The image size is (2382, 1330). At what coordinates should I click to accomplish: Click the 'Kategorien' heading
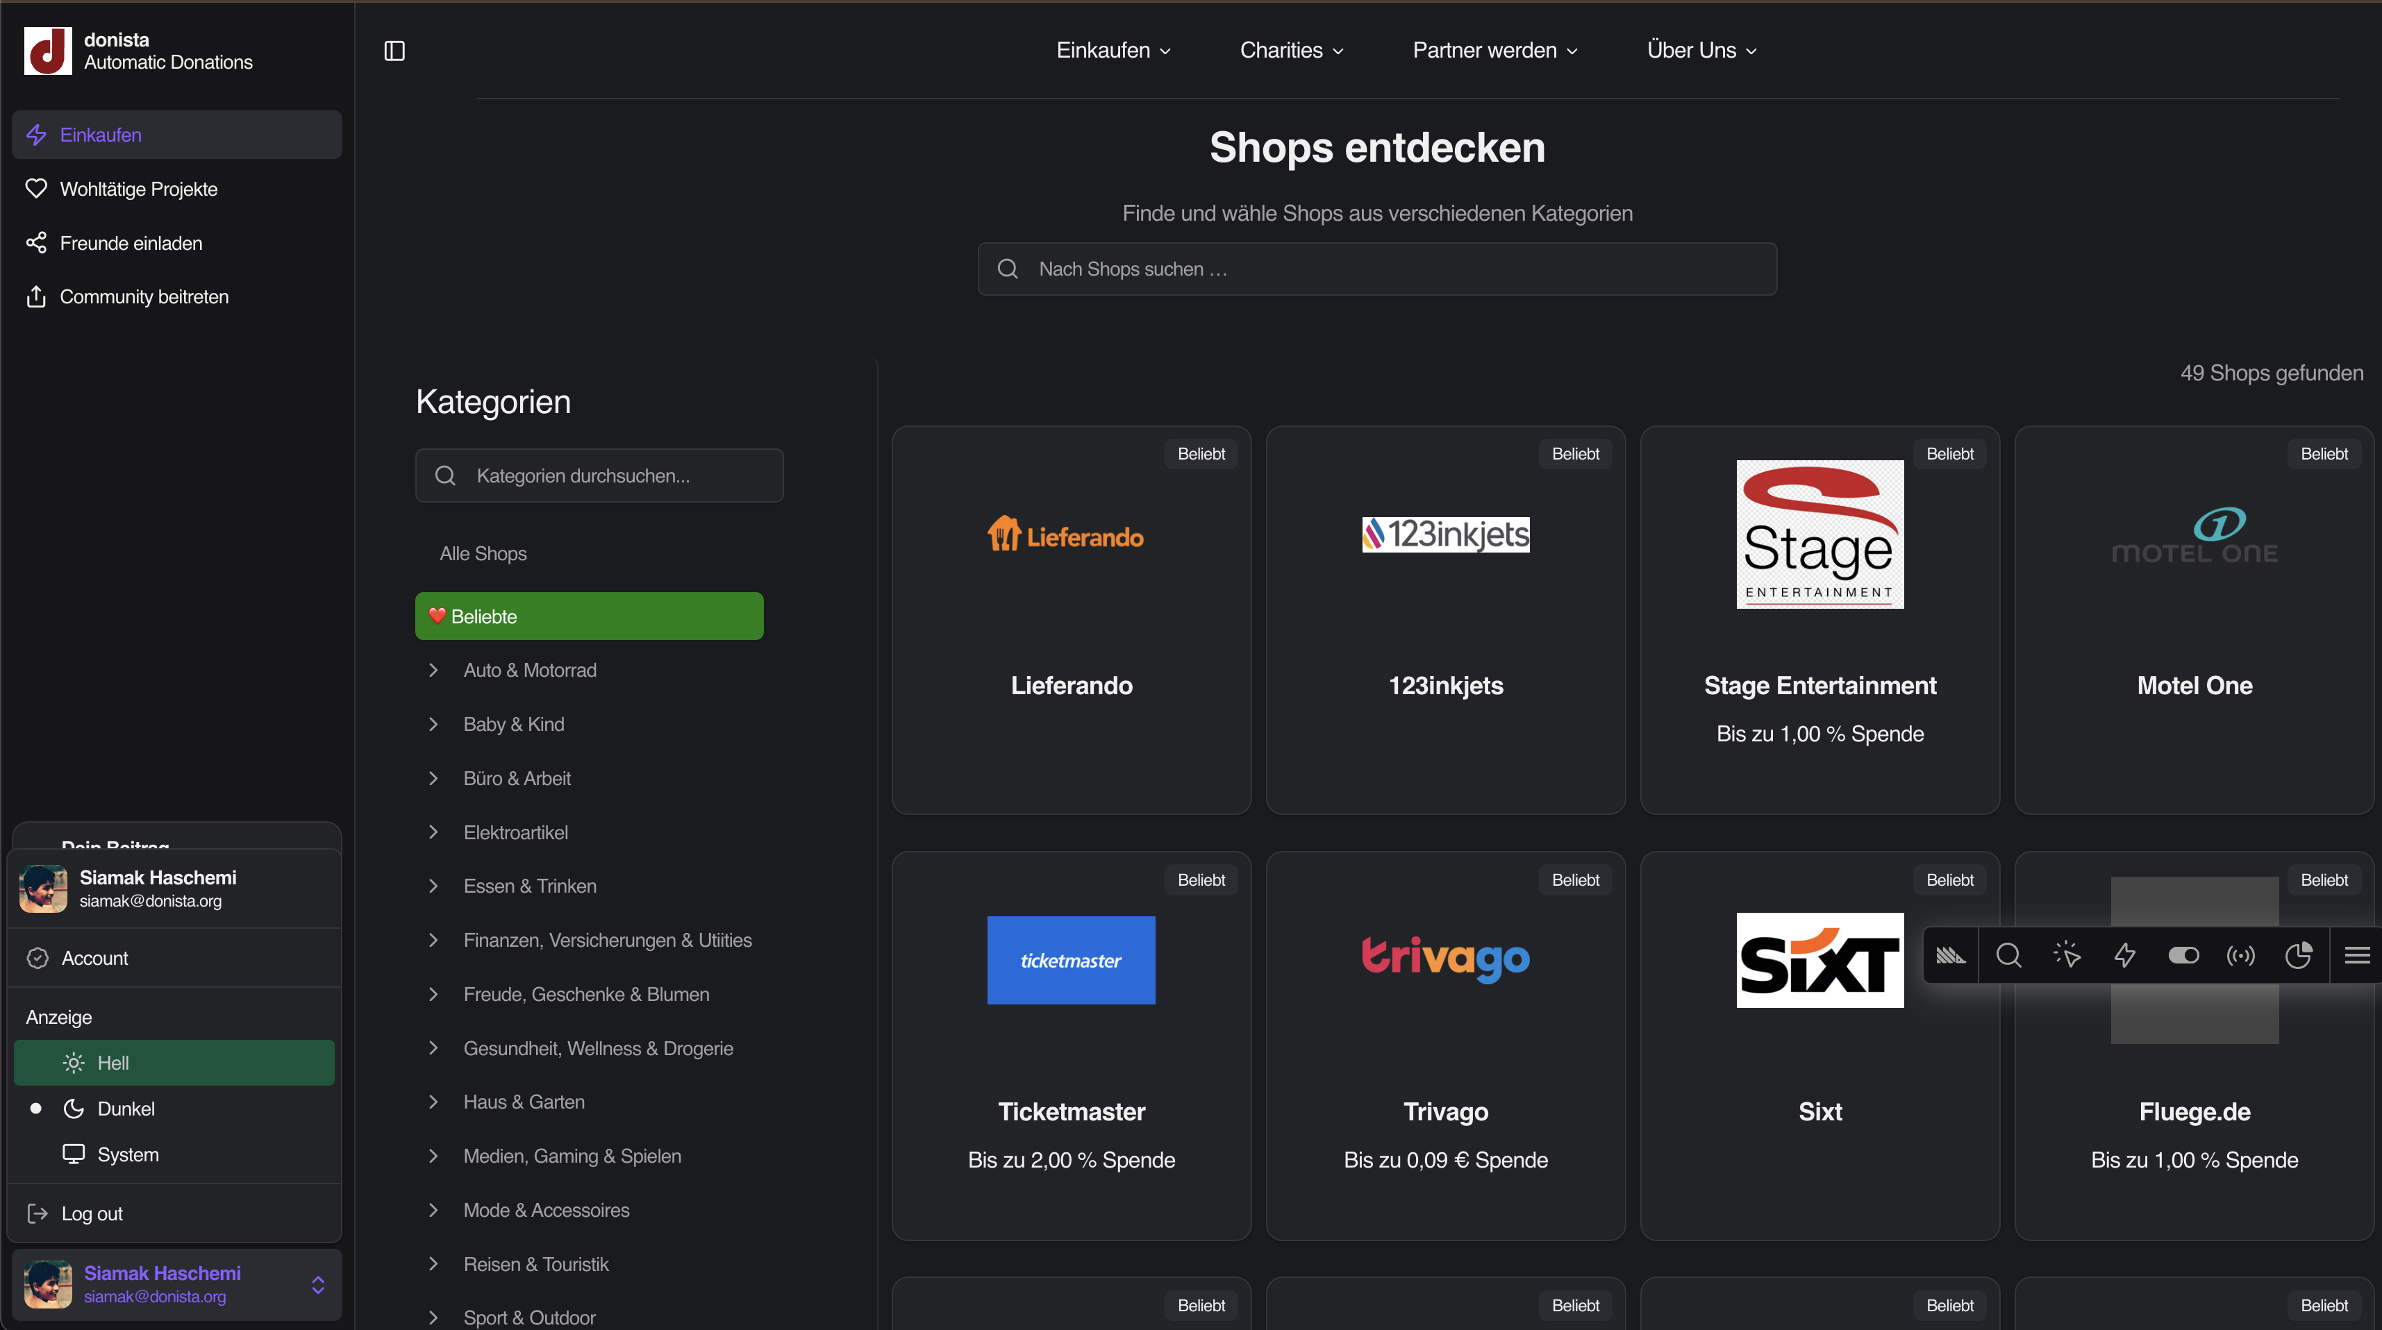pyautogui.click(x=493, y=402)
